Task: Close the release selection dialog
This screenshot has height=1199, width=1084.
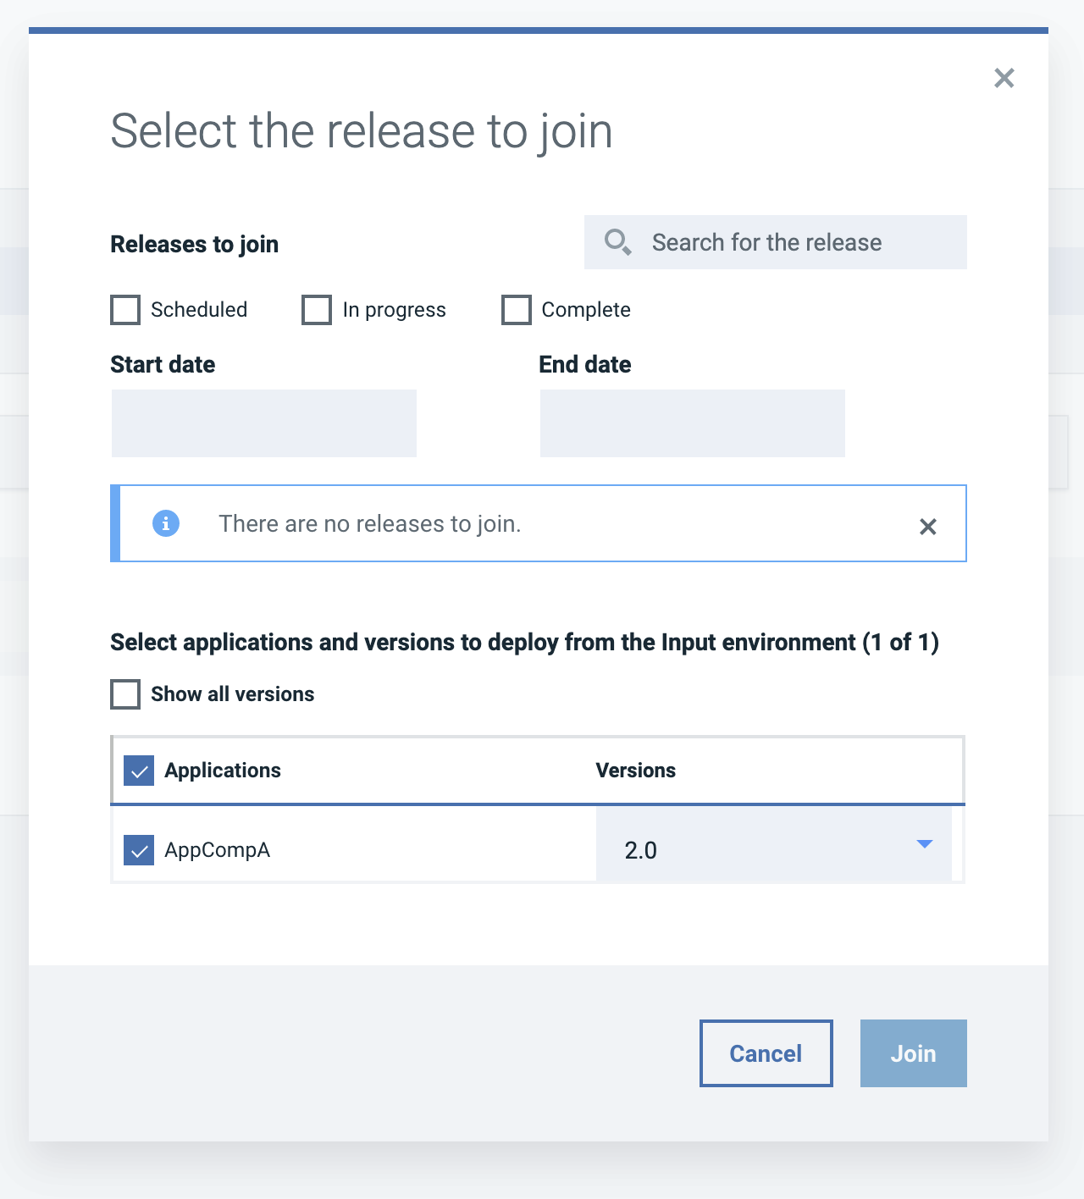Action: (x=1004, y=77)
